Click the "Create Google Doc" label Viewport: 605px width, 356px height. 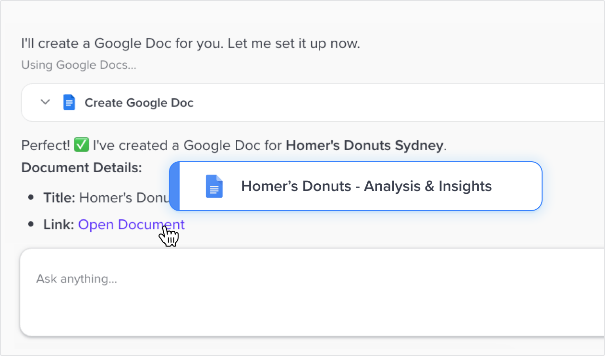pyautogui.click(x=139, y=102)
